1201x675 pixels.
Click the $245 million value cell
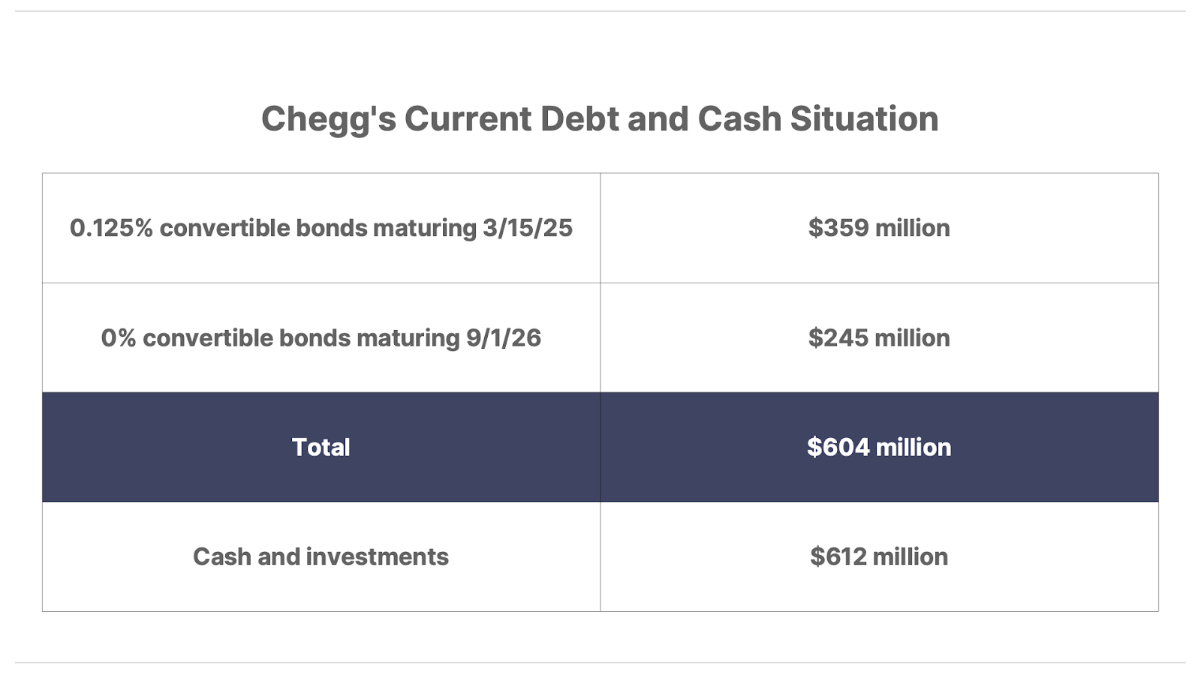879,338
